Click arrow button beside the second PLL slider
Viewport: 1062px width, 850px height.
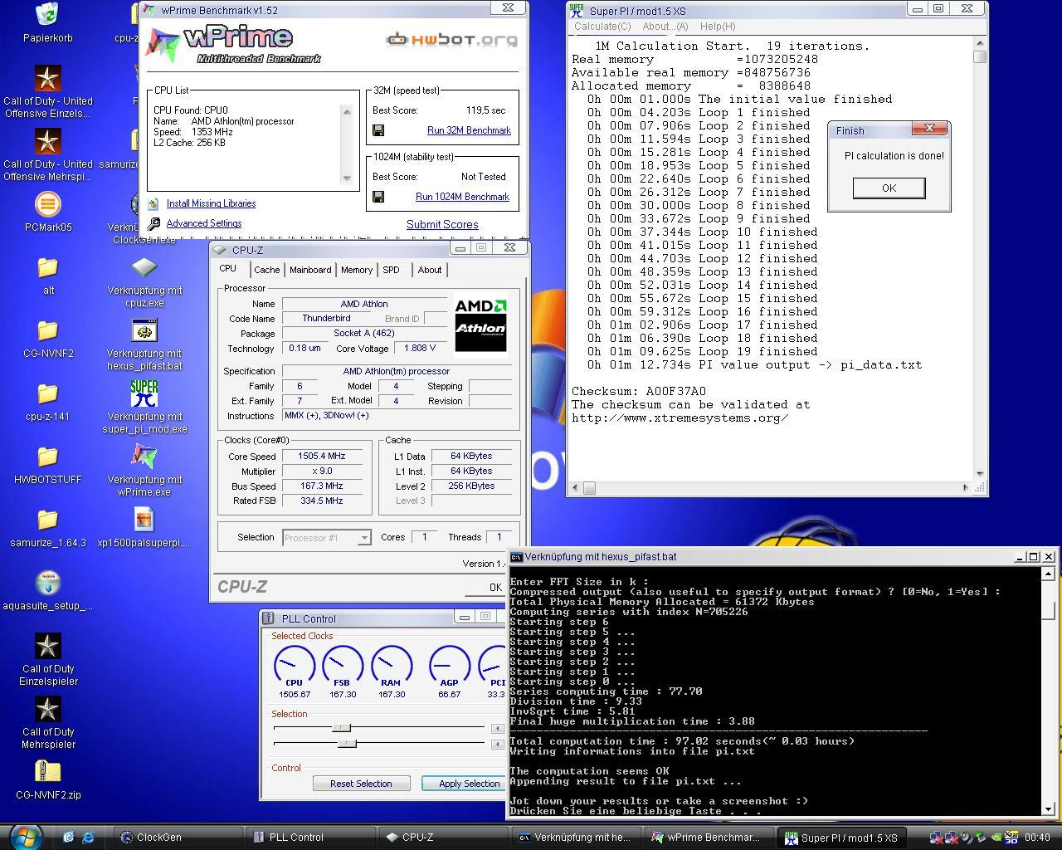point(498,743)
